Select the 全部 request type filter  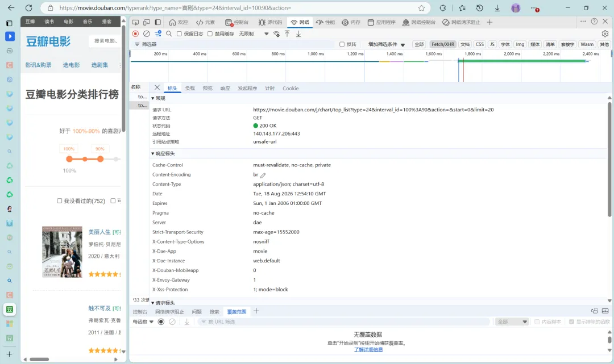(419, 44)
